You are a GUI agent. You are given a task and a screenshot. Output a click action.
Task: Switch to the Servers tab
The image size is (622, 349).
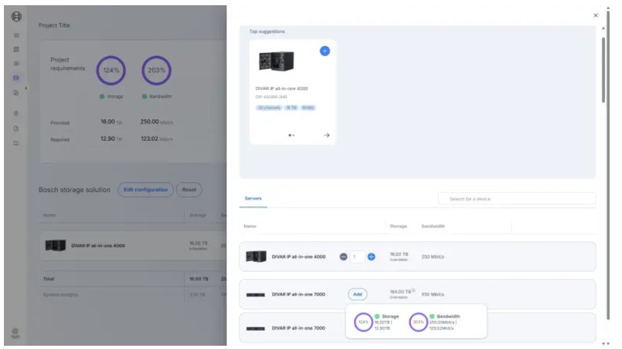[253, 199]
